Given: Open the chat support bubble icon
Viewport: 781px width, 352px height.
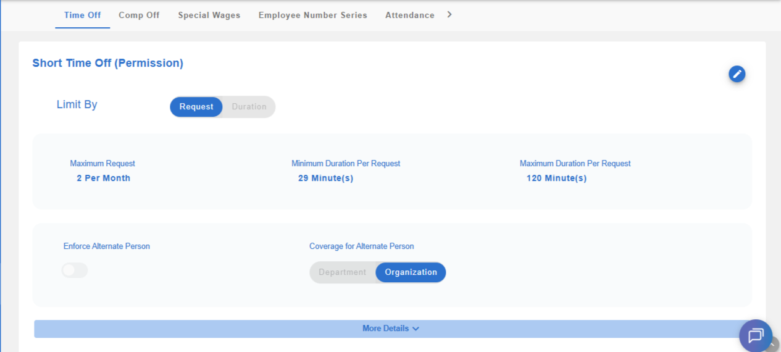Looking at the screenshot, I should click(755, 335).
